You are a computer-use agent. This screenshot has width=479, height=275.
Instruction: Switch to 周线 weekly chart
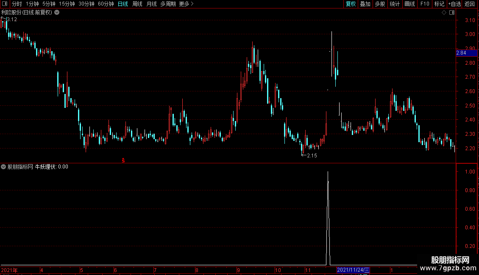click(x=137, y=4)
